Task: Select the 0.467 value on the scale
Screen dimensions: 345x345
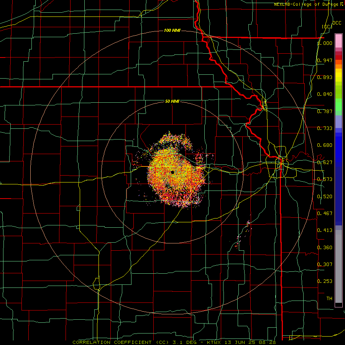Action: point(325,213)
